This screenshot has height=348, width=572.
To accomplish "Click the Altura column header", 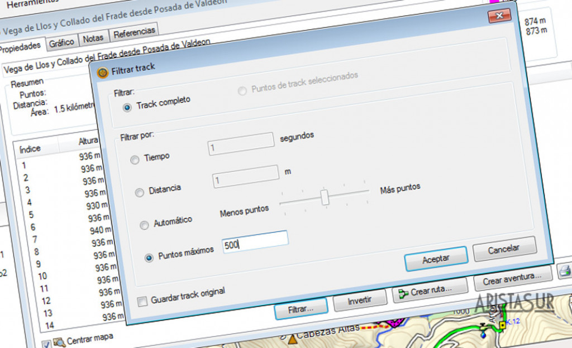I will [88, 141].
